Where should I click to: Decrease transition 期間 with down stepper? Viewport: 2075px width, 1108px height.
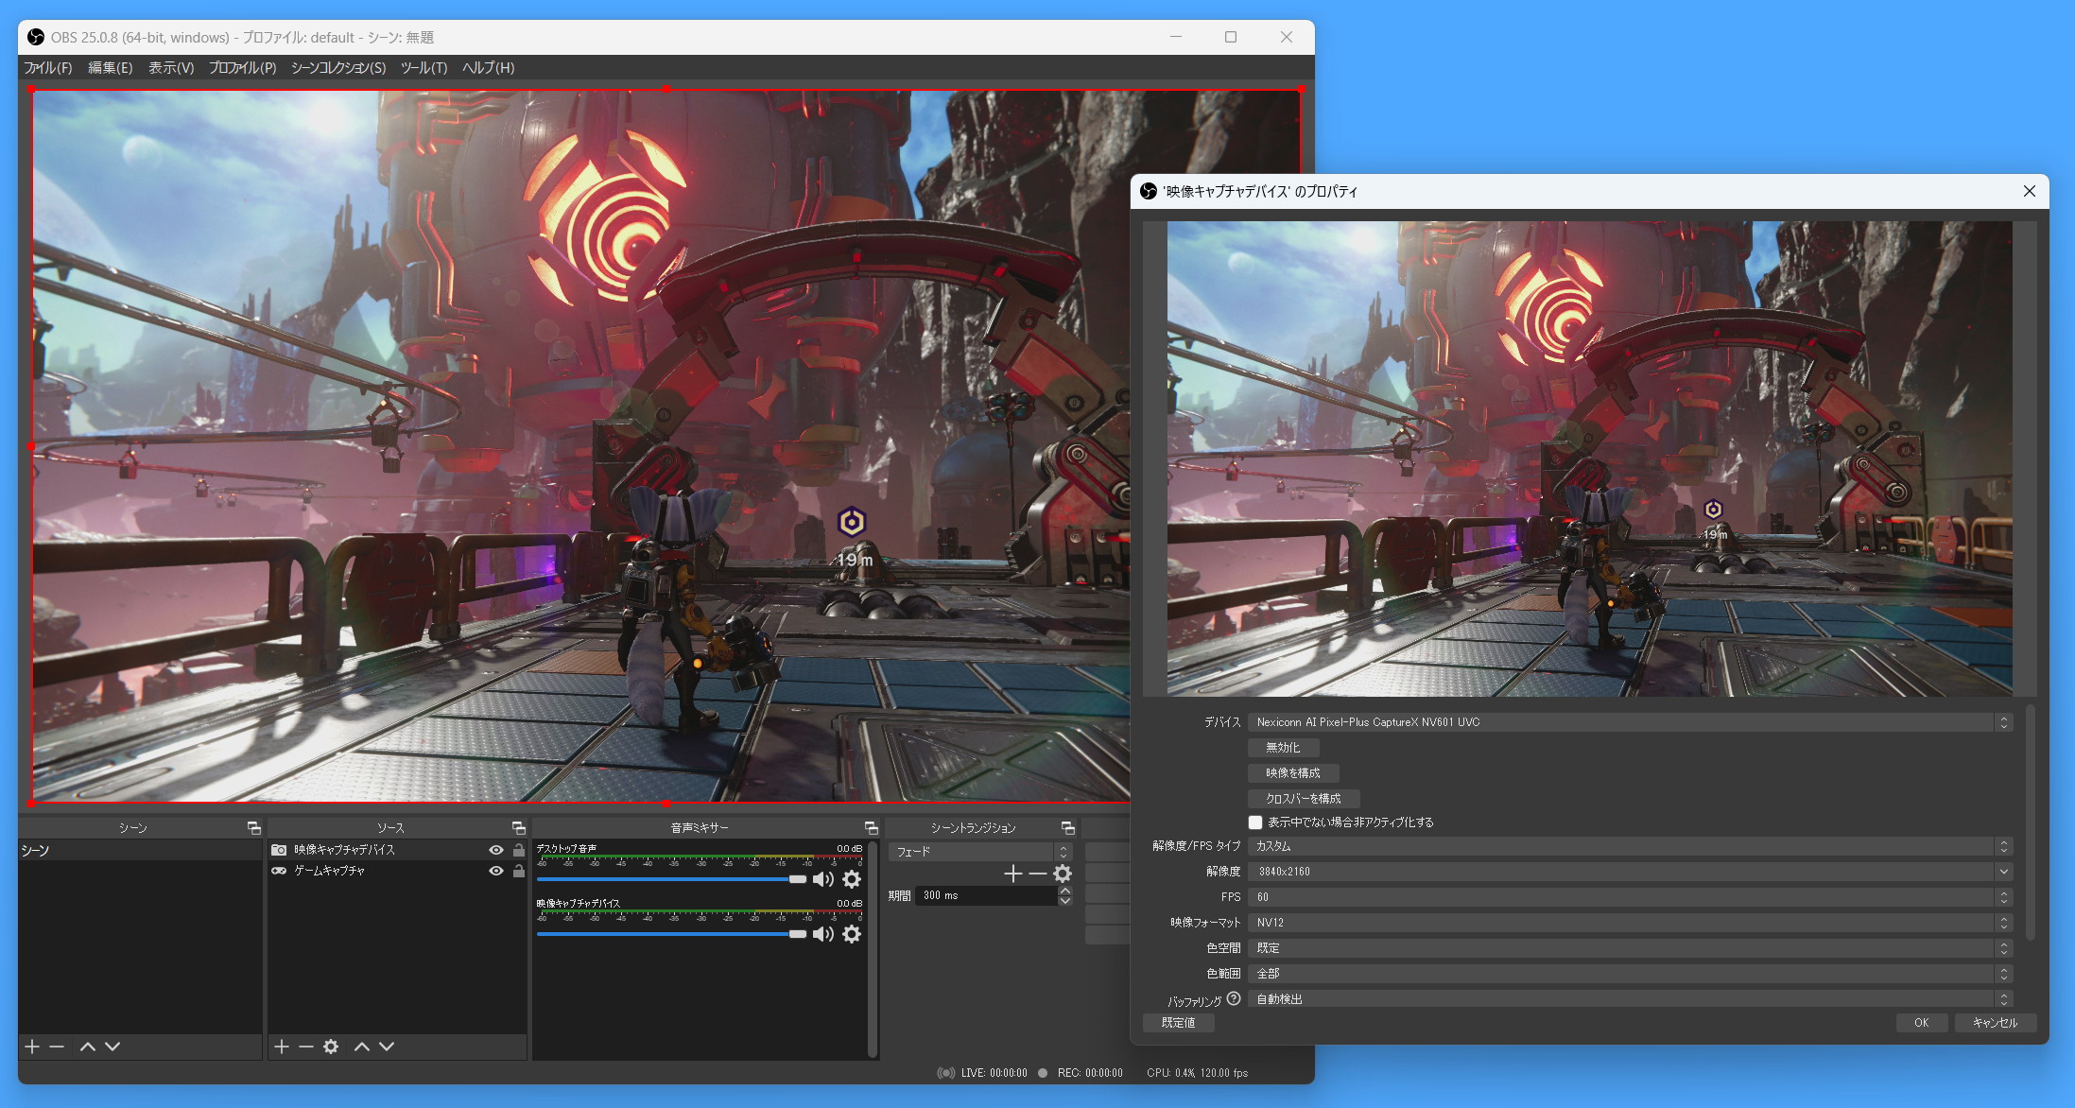tap(1065, 901)
